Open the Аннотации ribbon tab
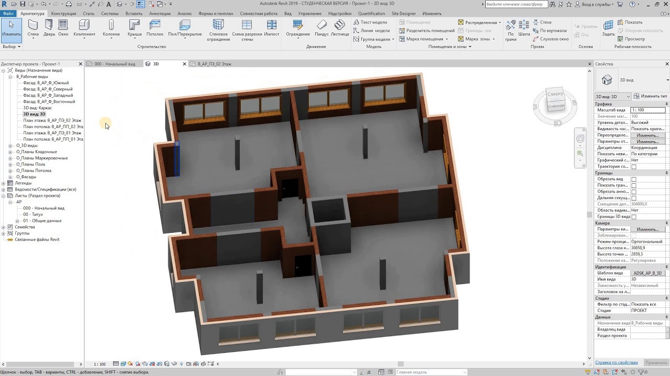The height and width of the screenshot is (376, 670). 160,13
